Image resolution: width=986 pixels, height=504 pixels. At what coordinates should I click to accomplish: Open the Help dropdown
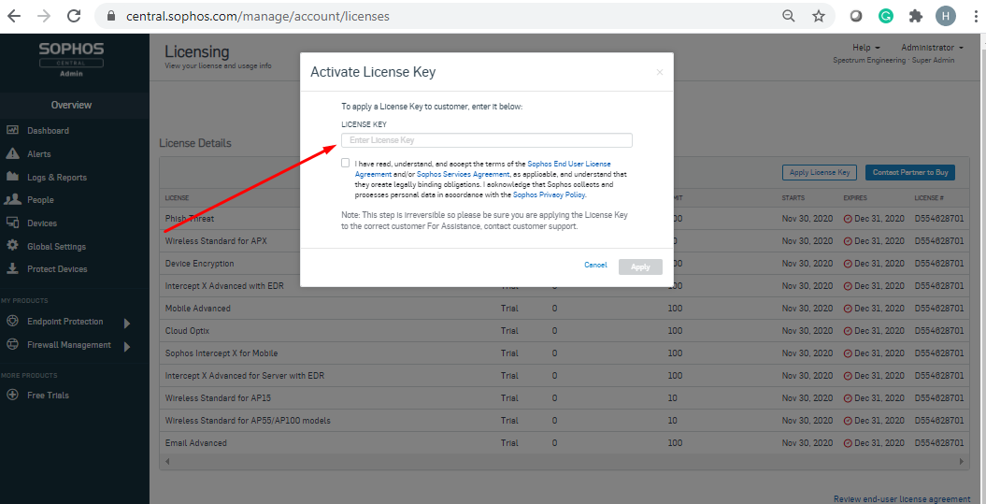pyautogui.click(x=865, y=48)
